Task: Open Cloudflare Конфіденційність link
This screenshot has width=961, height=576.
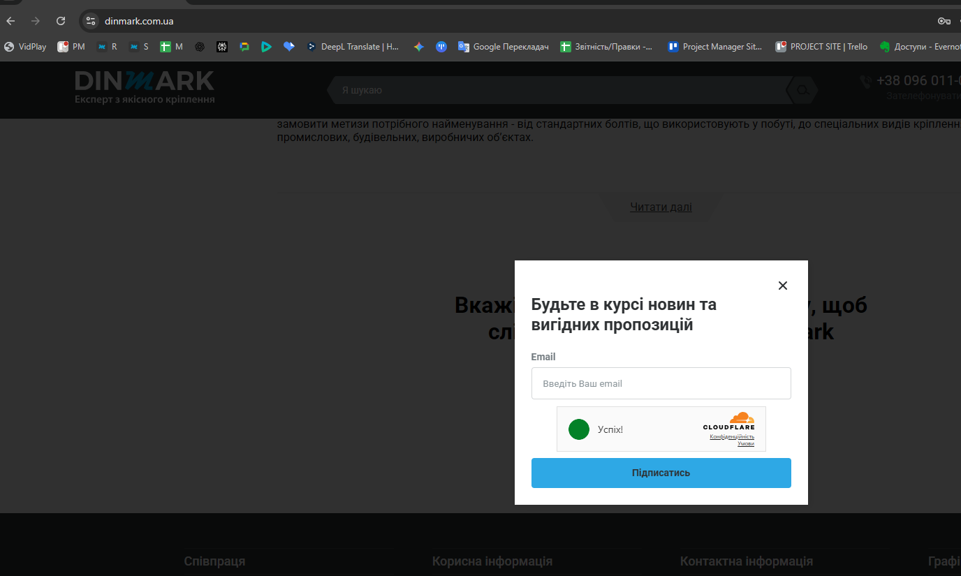Action: (732, 436)
